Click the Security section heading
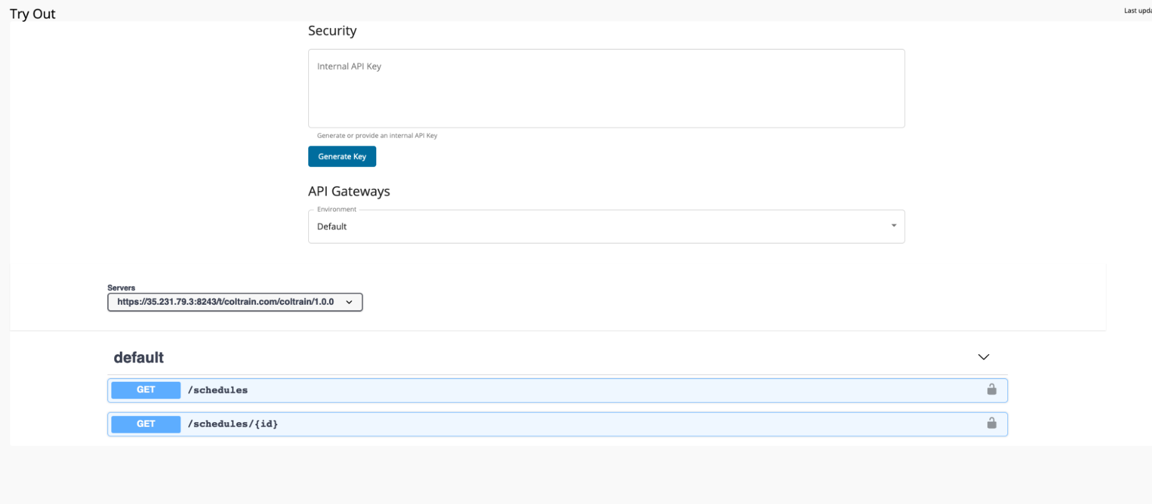This screenshot has height=504, width=1152. click(x=332, y=31)
